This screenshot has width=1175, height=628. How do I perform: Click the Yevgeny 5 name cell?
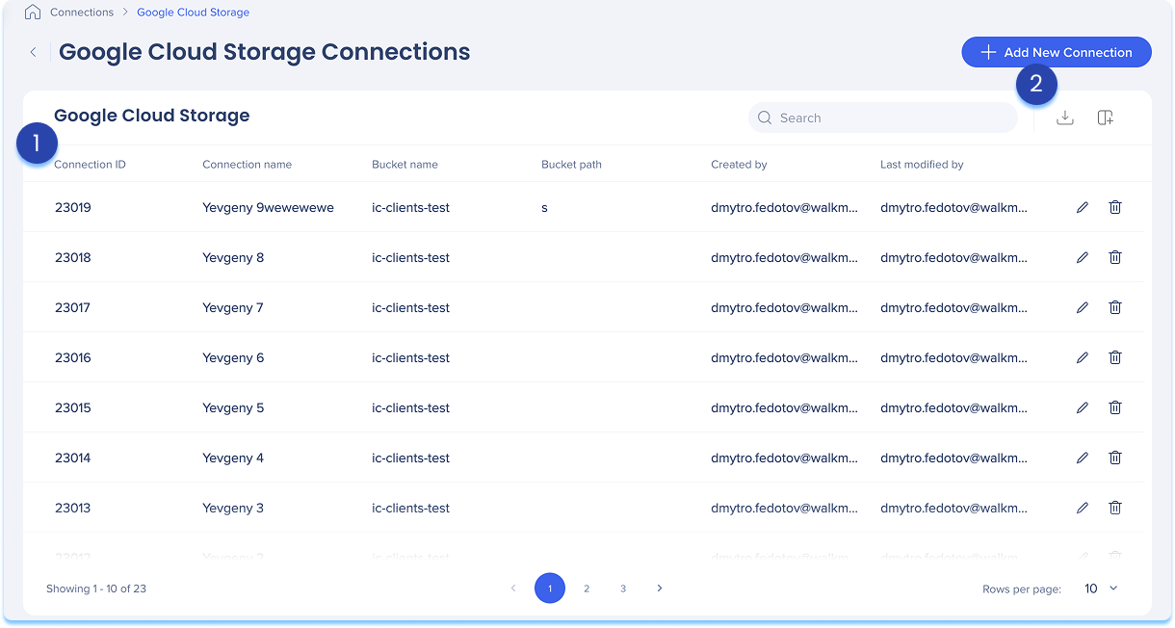[x=233, y=407]
